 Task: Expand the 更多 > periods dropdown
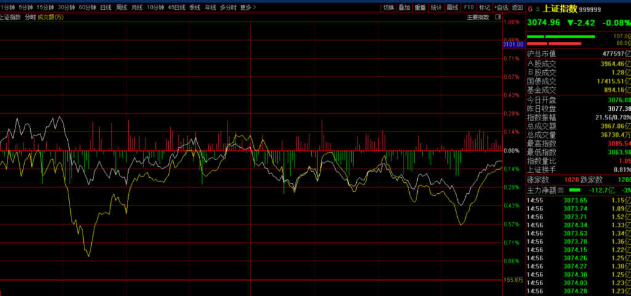[x=248, y=7]
